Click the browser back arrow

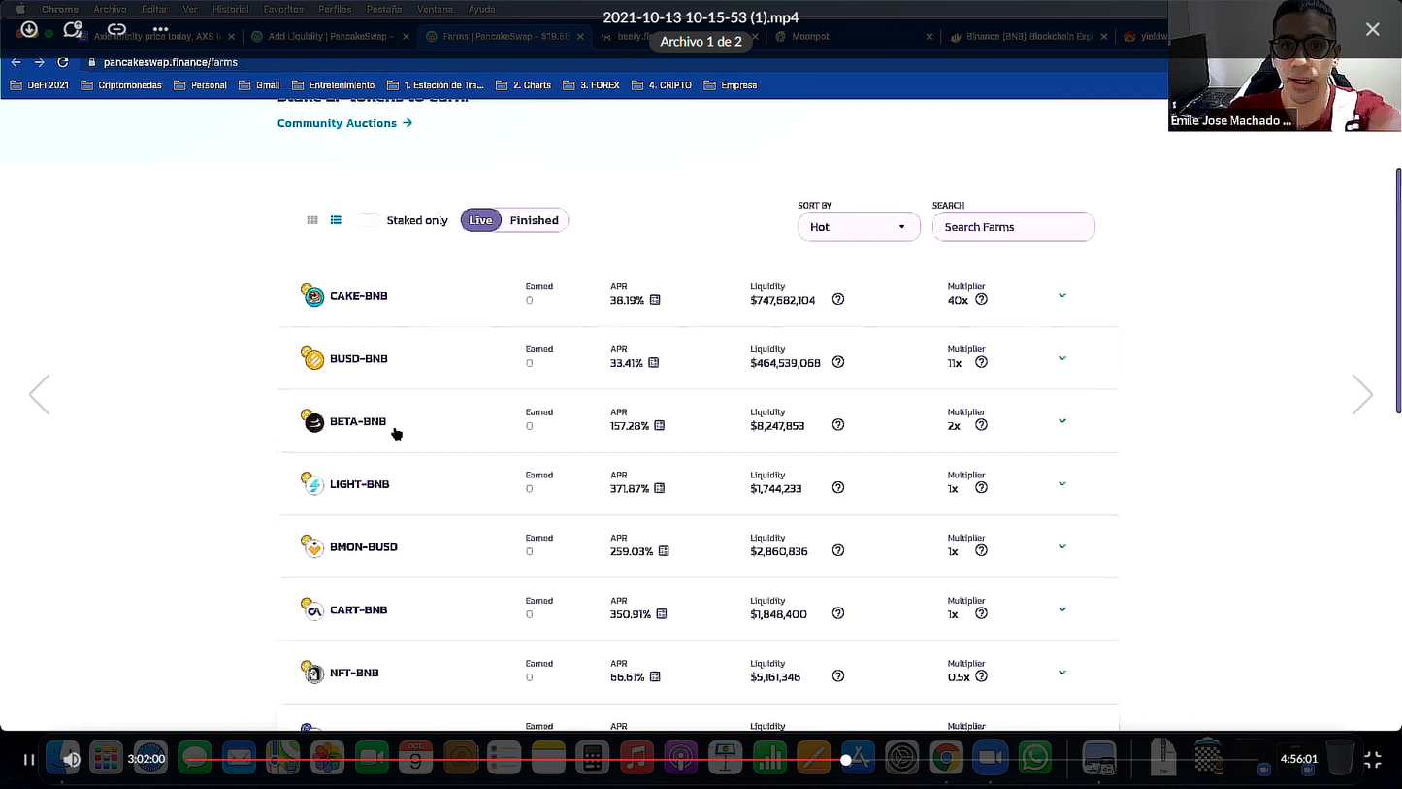pyautogui.click(x=16, y=62)
